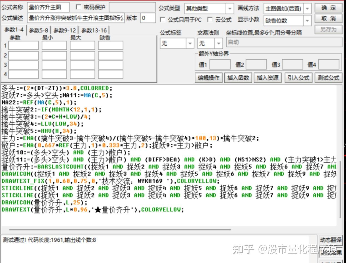This screenshot has height=263, width=346.
Task: Click the 值1 Y-axis boundary field
Action: [220, 65]
